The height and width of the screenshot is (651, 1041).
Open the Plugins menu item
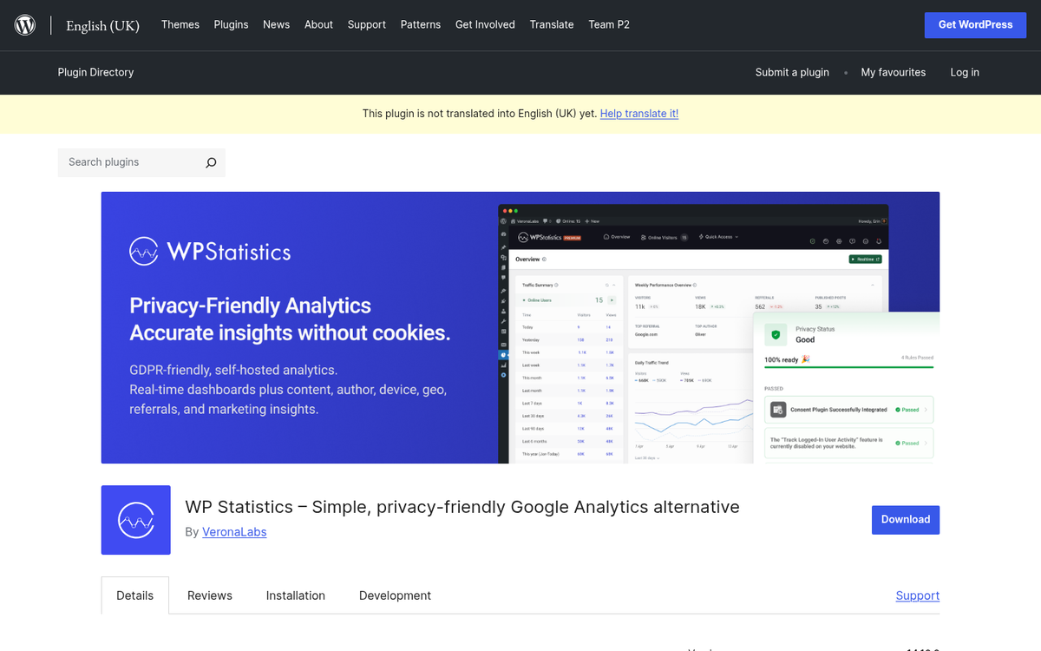tap(231, 24)
